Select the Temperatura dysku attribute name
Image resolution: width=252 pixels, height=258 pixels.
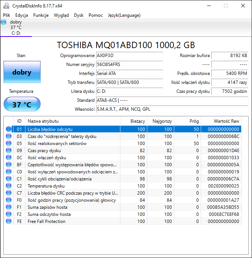[x=46, y=186]
